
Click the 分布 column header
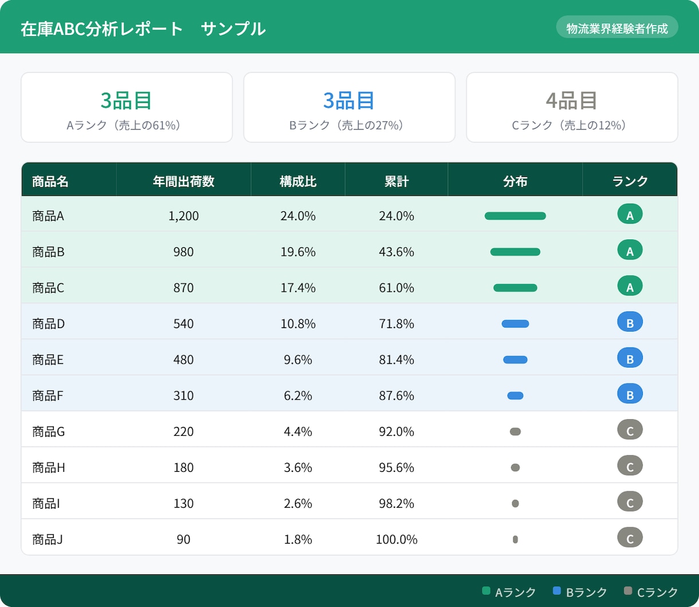515,180
